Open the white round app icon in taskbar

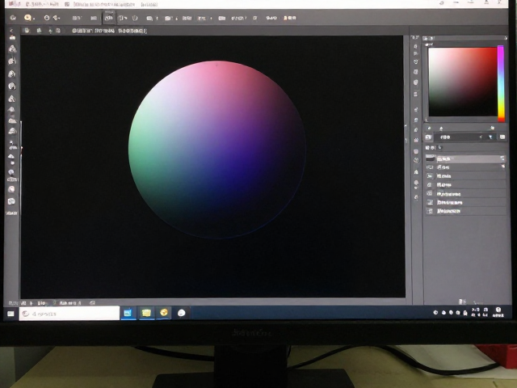click(181, 313)
